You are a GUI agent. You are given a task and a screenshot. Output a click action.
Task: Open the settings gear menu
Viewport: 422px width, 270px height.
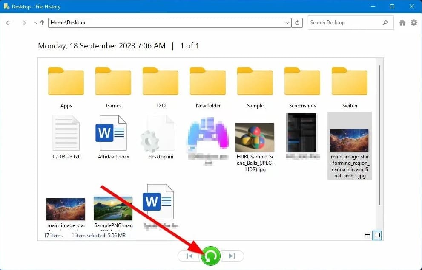tap(414, 23)
